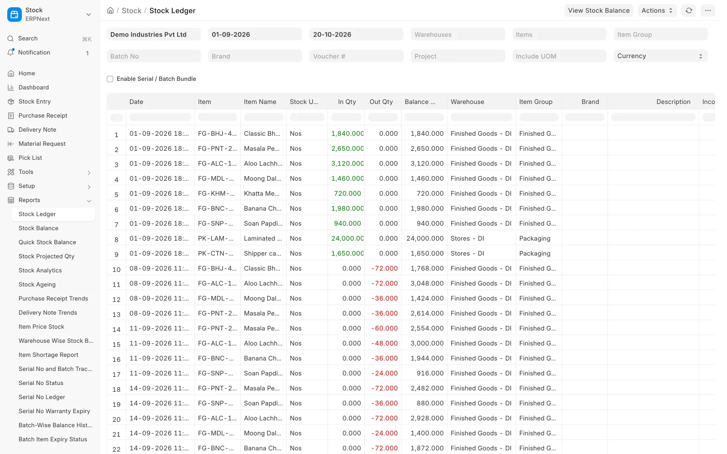Click the Stock breadcrumb link
Screen dimensions: 727x454
pos(131,10)
